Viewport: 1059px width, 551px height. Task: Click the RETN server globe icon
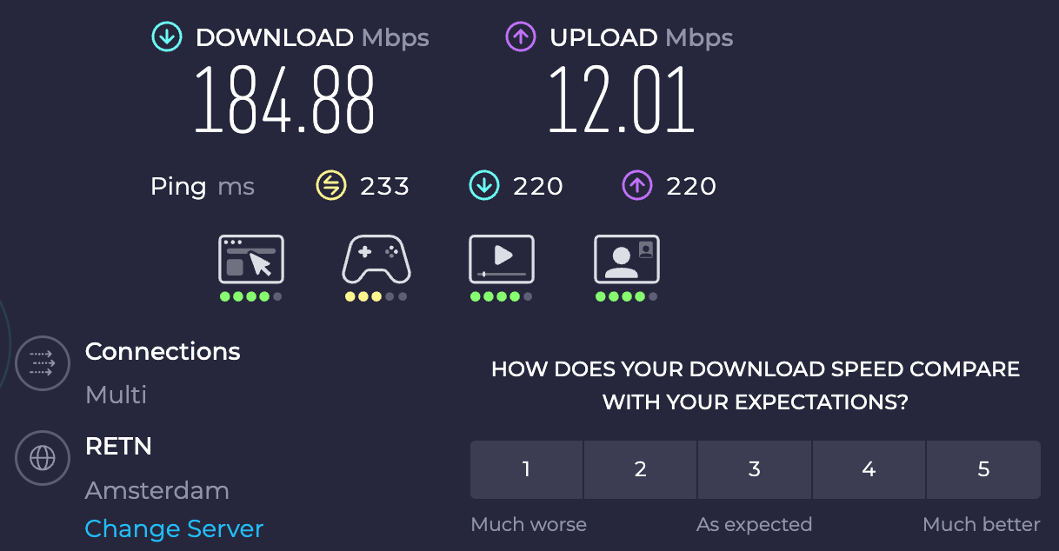pyautogui.click(x=43, y=458)
